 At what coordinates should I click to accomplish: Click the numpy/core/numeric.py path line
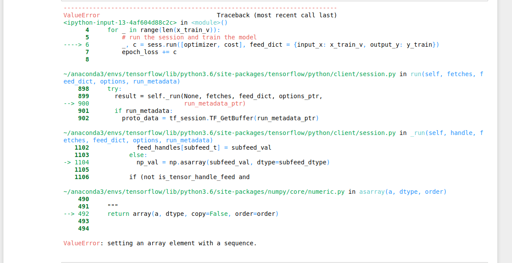255,192
